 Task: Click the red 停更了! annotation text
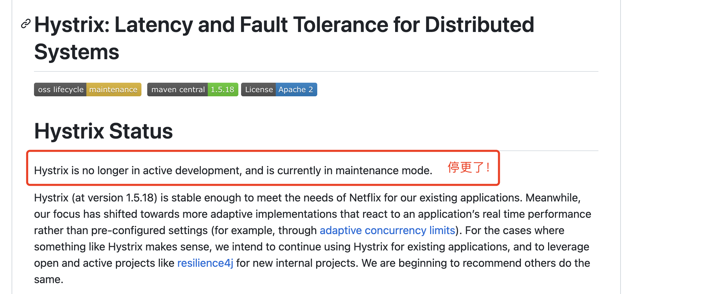tap(469, 167)
